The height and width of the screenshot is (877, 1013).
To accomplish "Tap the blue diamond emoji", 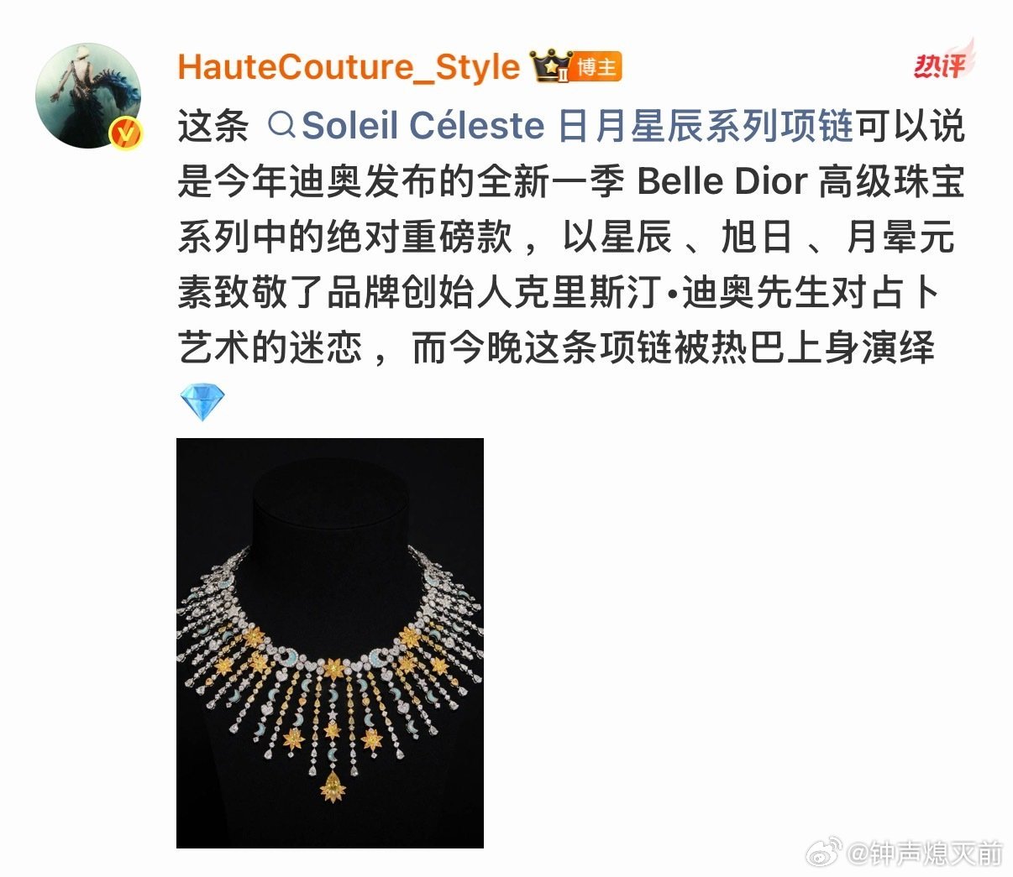I will (x=202, y=403).
